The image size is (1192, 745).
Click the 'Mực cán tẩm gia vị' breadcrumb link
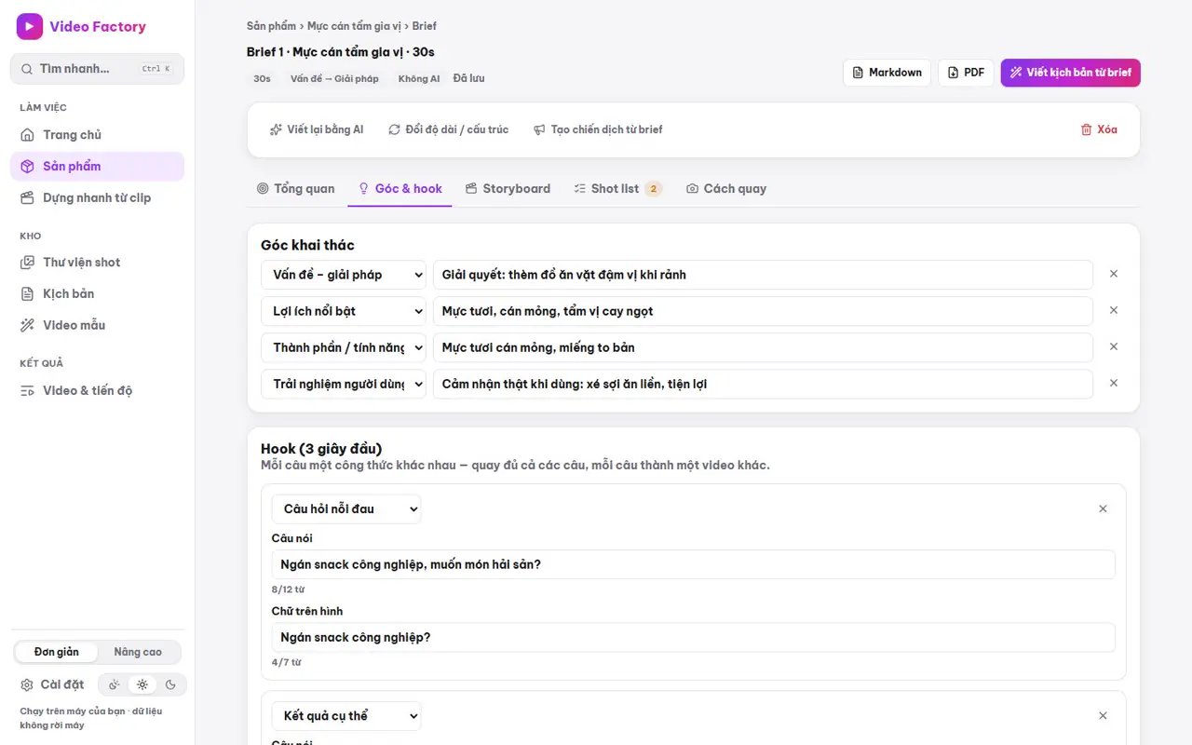pos(353,26)
